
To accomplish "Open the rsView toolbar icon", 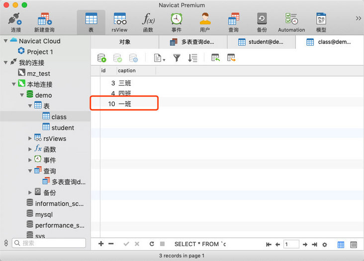I will click(x=119, y=22).
